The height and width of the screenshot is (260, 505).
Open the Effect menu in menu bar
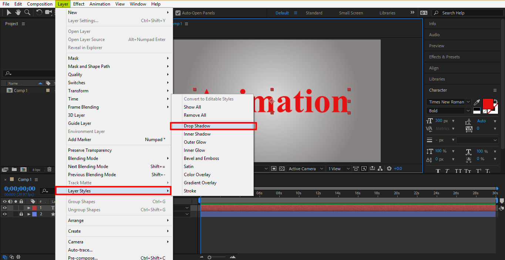pos(78,4)
